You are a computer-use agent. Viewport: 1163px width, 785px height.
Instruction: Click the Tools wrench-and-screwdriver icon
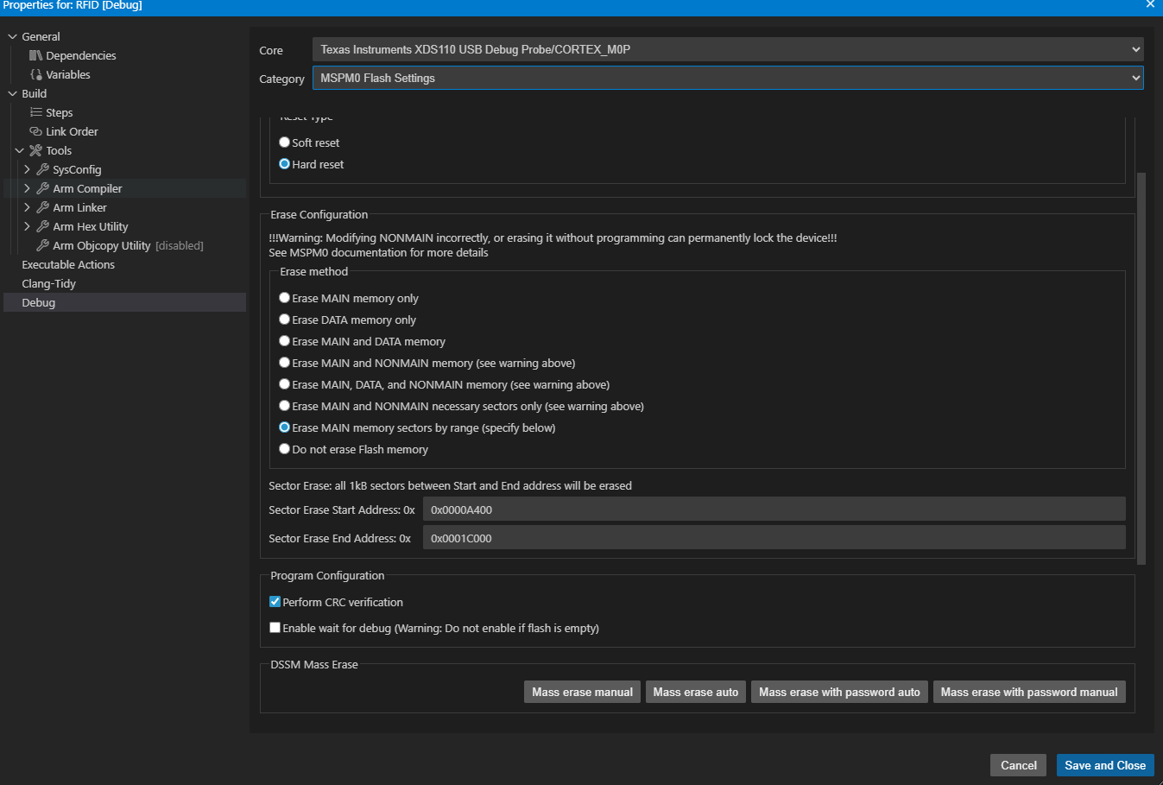pos(35,150)
